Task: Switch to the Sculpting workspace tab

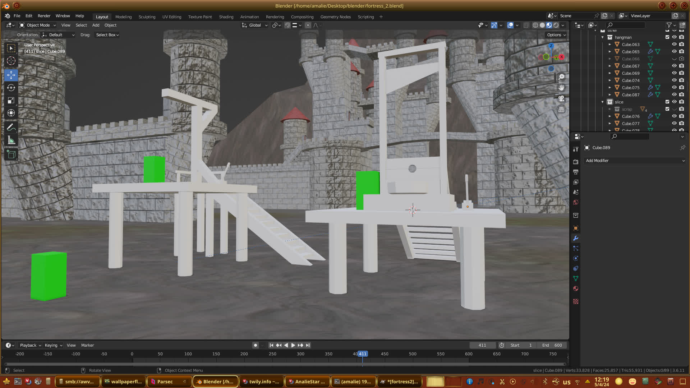Action: point(147,17)
